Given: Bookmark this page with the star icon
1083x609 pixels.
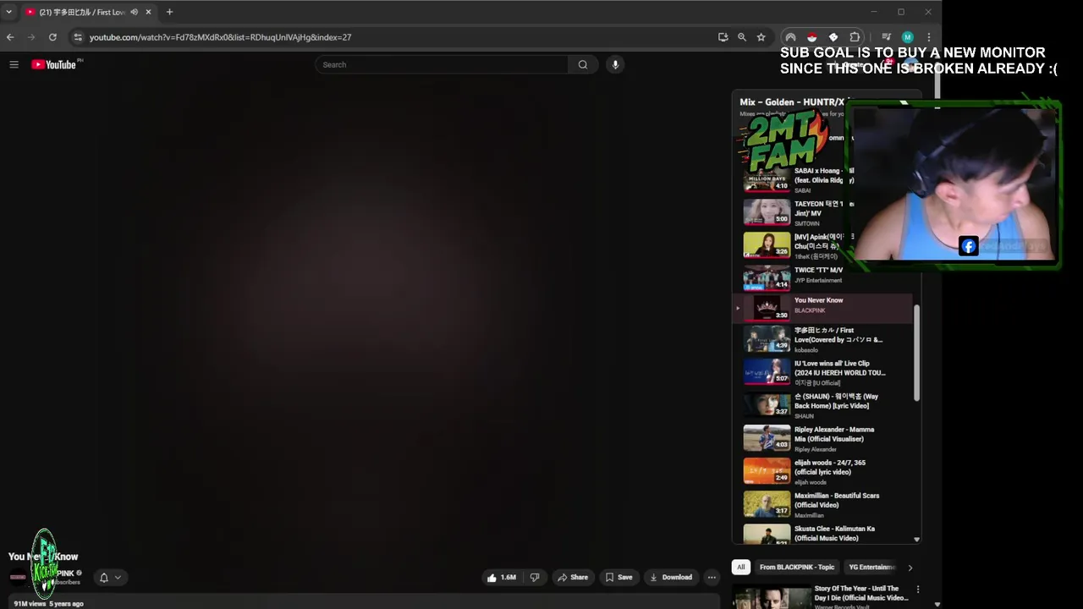Looking at the screenshot, I should point(761,37).
